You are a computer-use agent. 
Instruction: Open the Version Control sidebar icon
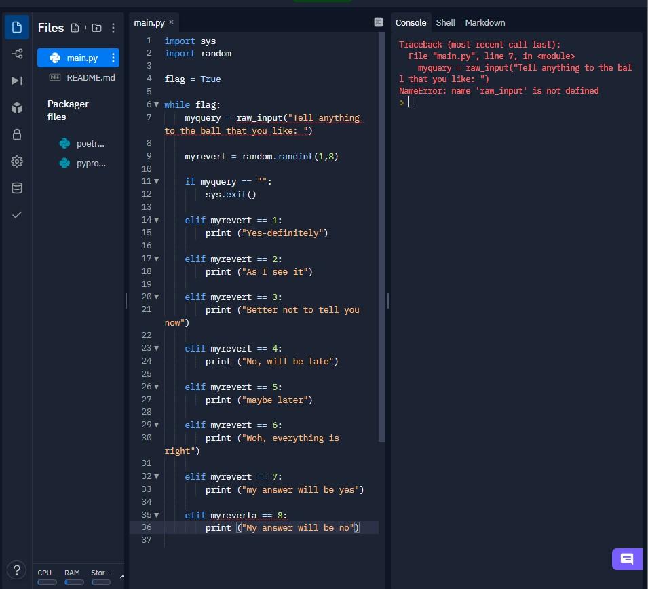[17, 54]
